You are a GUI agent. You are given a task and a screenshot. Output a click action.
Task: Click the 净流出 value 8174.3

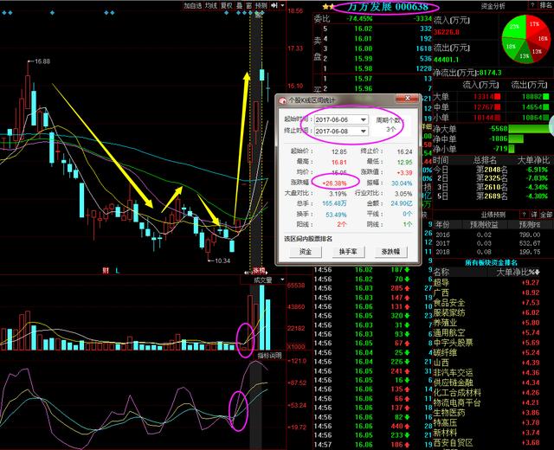click(x=490, y=73)
